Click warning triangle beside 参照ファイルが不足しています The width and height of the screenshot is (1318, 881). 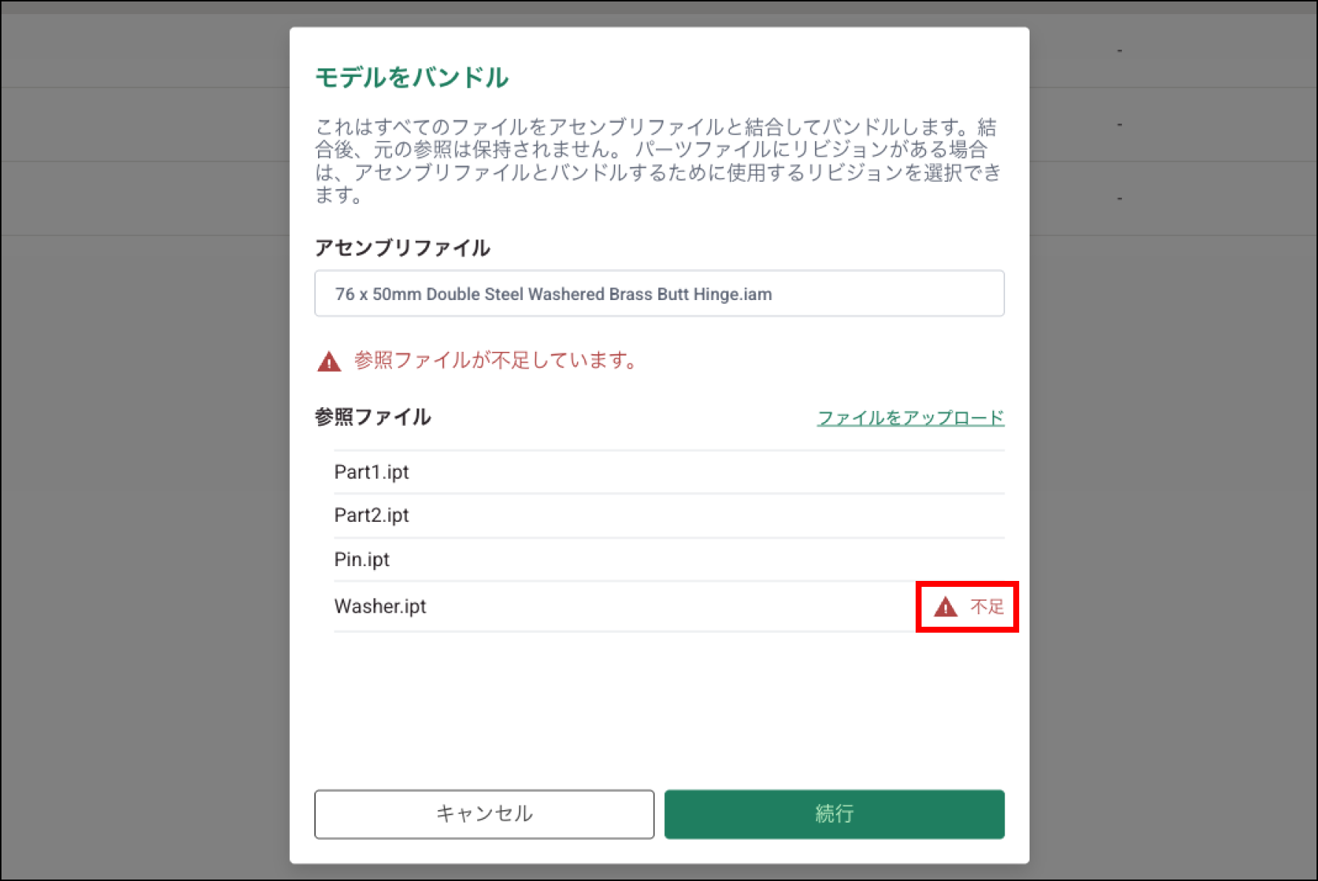(329, 361)
